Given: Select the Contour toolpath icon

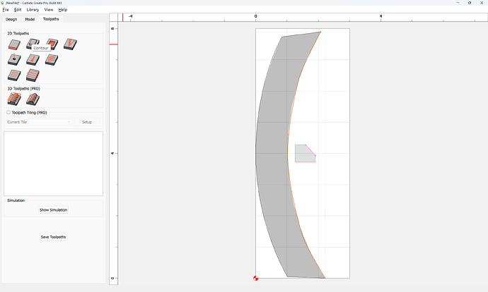Looking at the screenshot, I should [x=33, y=44].
